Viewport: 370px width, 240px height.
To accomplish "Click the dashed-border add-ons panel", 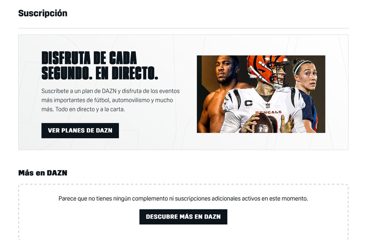I will click(183, 212).
